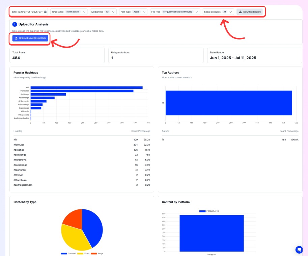Click the Total Posts stat card
308x256 pixels.
[57, 55]
